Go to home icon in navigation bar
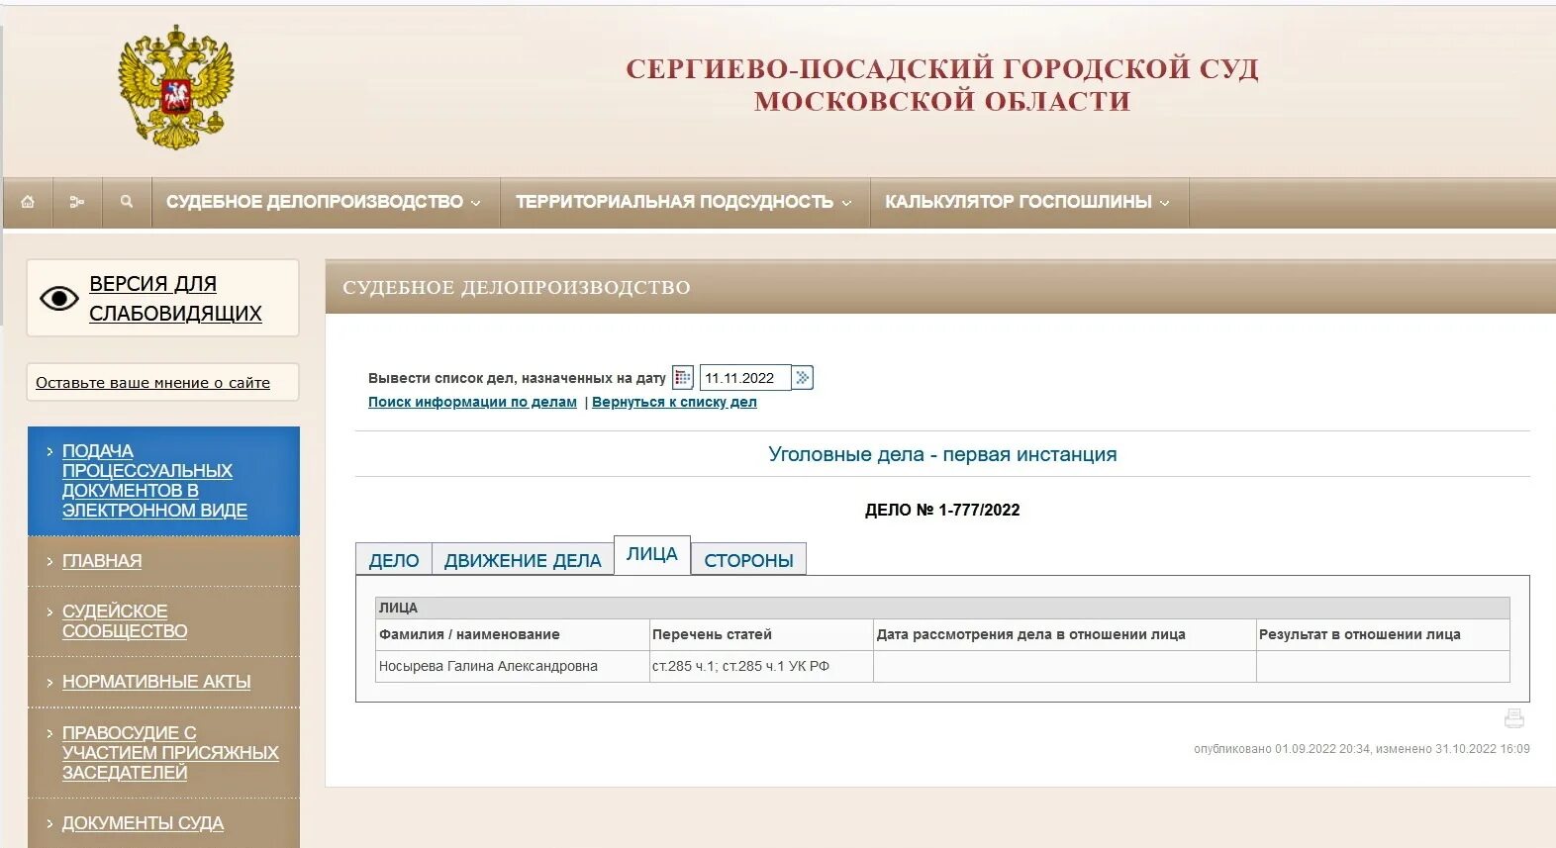1556x848 pixels. (28, 202)
